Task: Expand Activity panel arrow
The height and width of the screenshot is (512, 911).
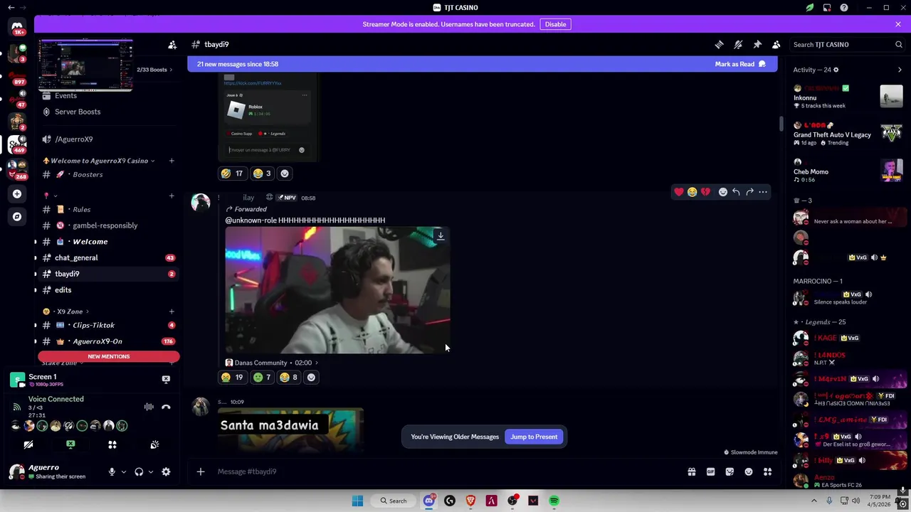Action: pyautogui.click(x=900, y=70)
